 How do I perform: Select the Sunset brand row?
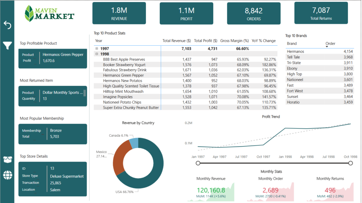pos(320,97)
